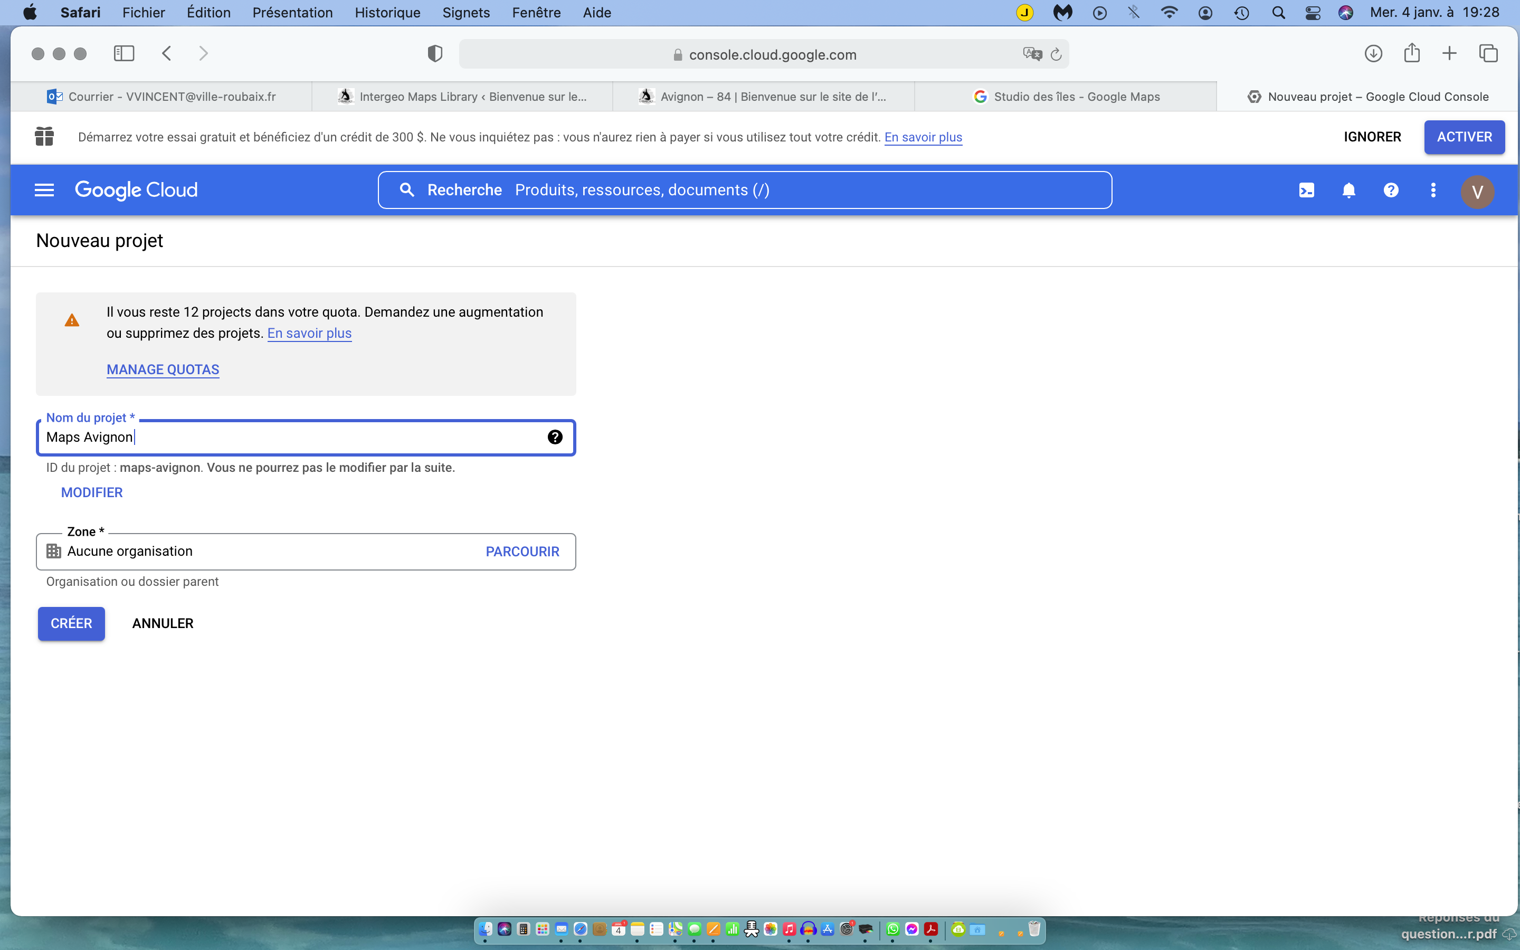Reload the current page

click(1056, 54)
